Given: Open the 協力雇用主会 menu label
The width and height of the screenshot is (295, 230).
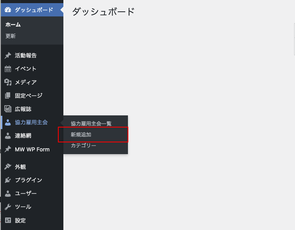Looking at the screenshot, I should (31, 122).
